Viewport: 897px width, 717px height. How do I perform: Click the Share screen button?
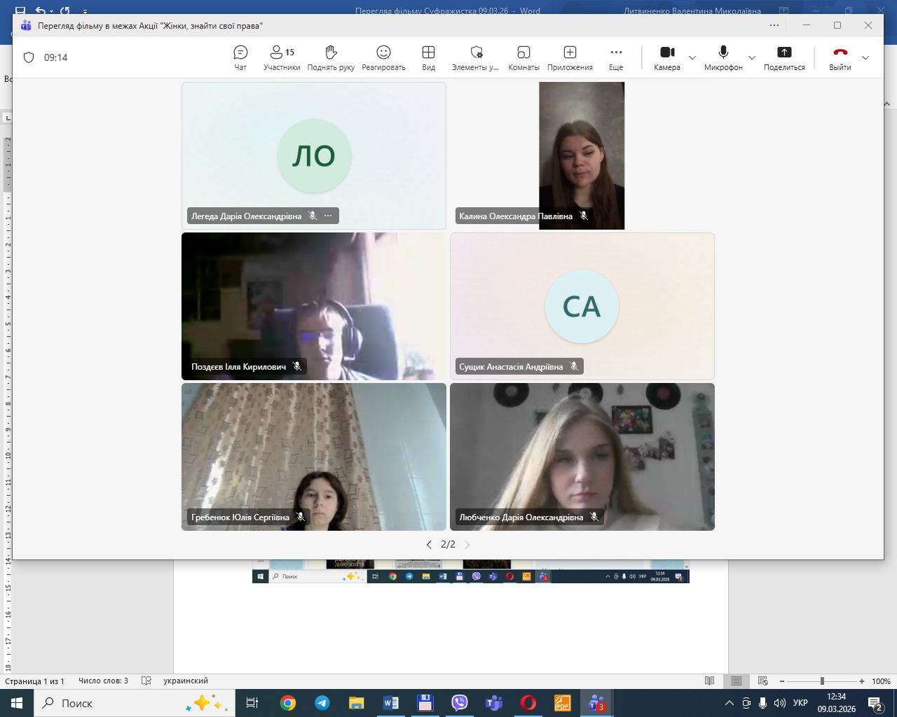(x=784, y=57)
